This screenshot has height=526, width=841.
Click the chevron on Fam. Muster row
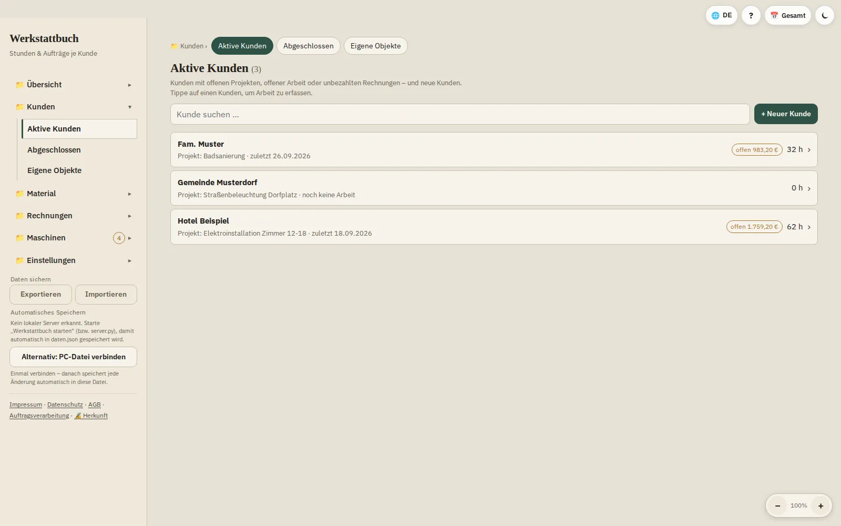click(x=809, y=150)
